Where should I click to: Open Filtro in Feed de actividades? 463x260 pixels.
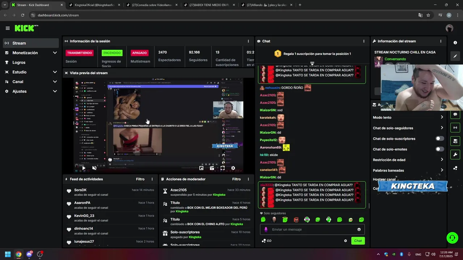[x=140, y=179]
